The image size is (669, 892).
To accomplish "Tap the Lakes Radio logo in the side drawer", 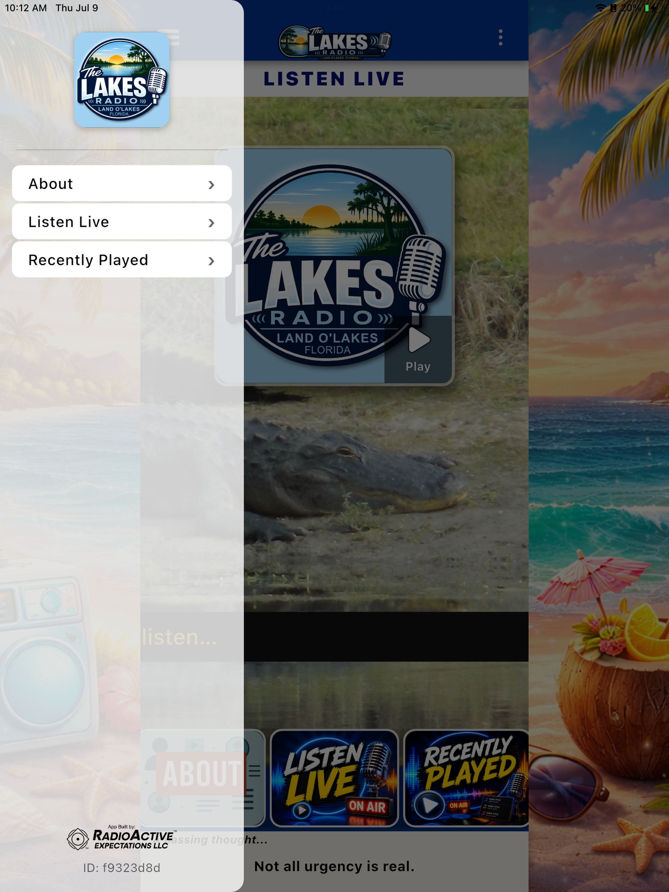I will [122, 80].
